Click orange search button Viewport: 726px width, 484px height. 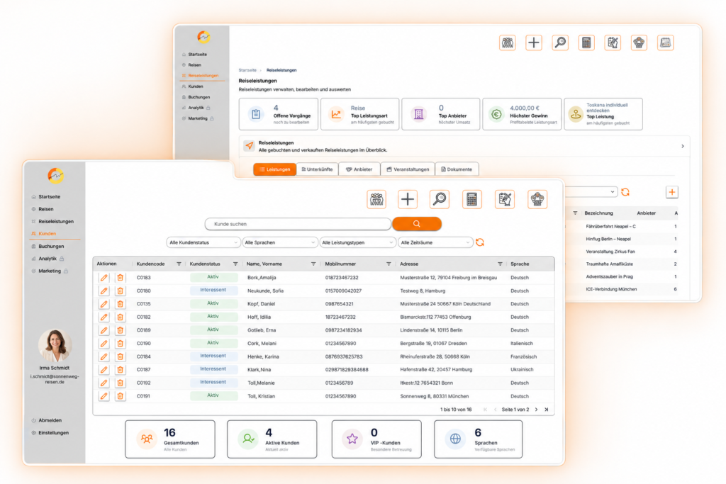pos(417,224)
